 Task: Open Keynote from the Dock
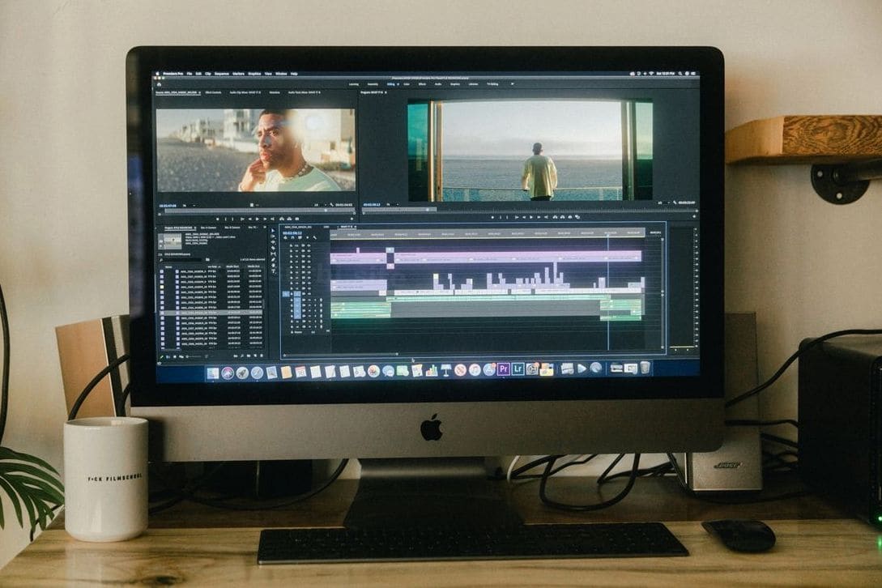click(446, 370)
